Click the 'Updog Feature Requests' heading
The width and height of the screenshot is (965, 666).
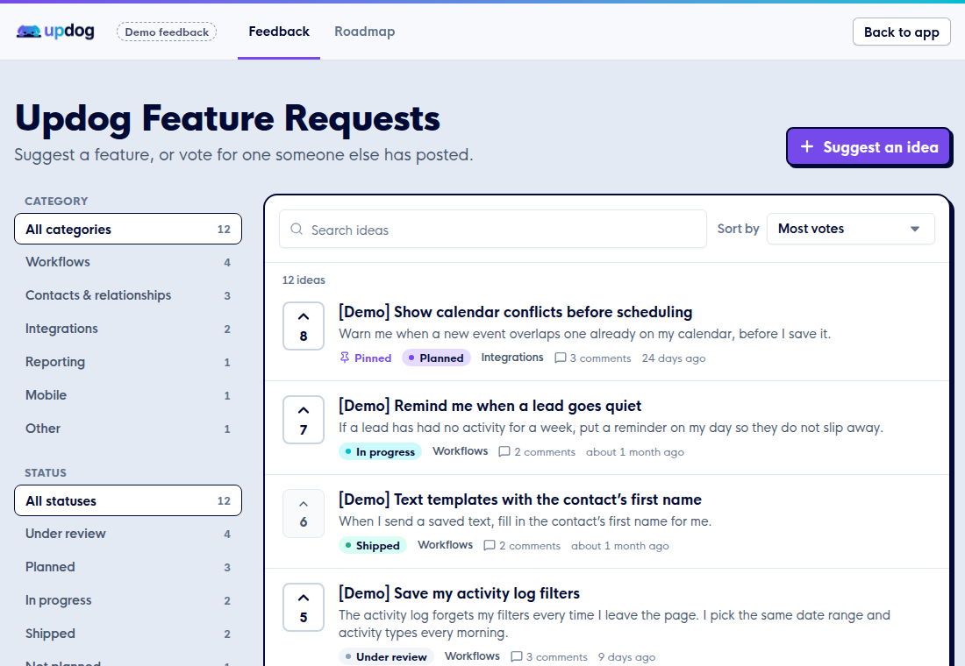pyautogui.click(x=227, y=118)
